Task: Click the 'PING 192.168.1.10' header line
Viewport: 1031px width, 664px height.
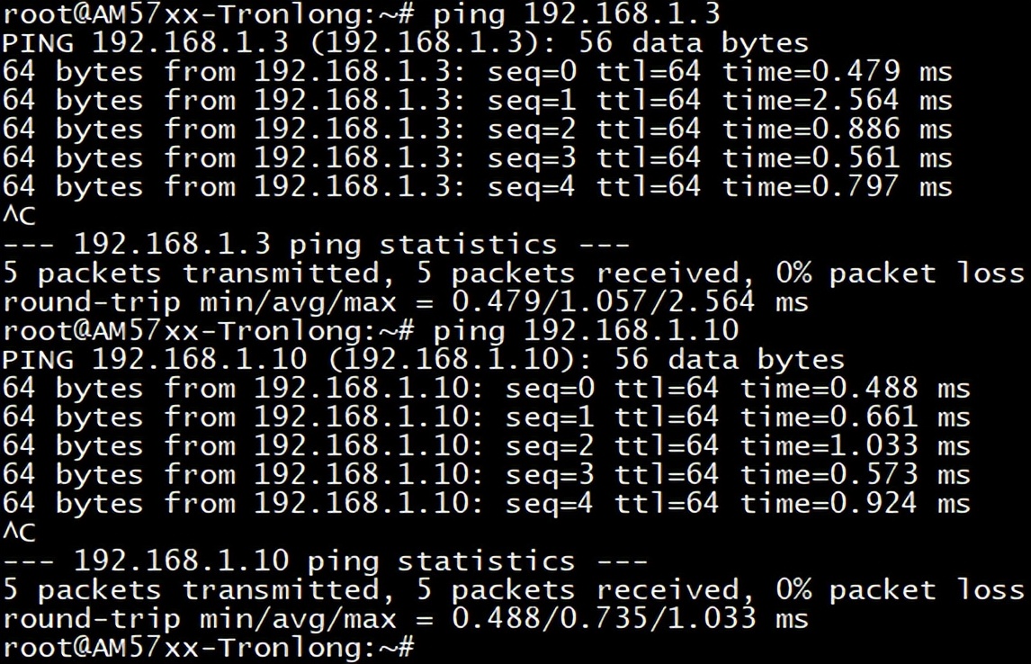Action: (x=424, y=360)
